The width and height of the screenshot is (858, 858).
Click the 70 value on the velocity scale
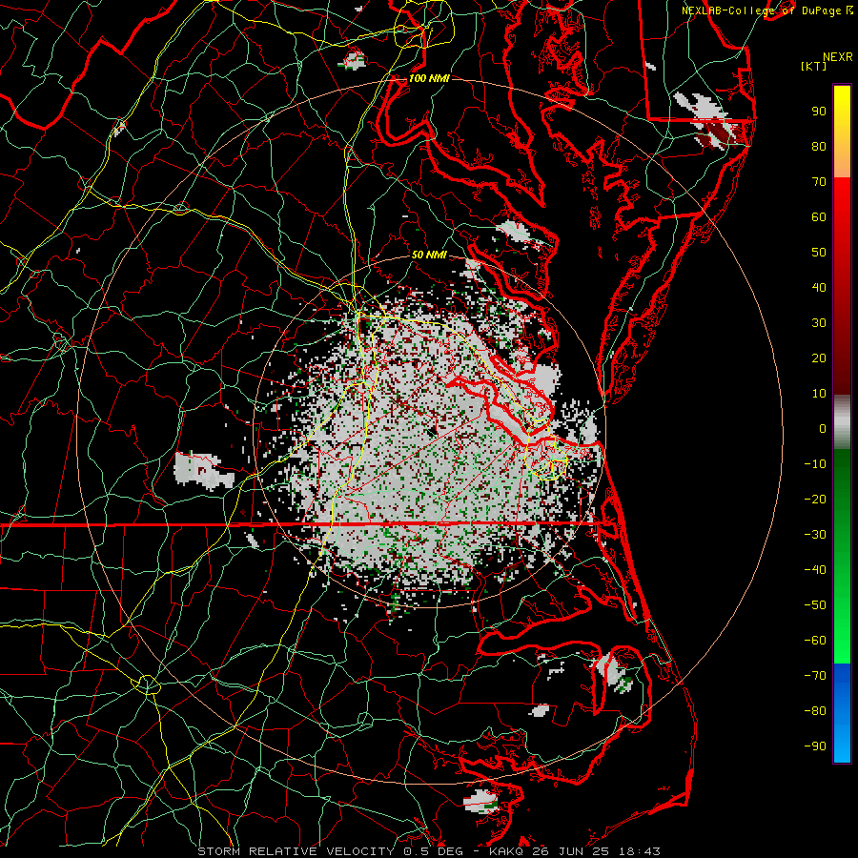[819, 182]
